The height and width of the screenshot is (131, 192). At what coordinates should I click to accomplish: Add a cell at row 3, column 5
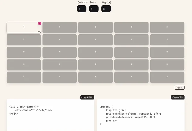tap(167, 52)
